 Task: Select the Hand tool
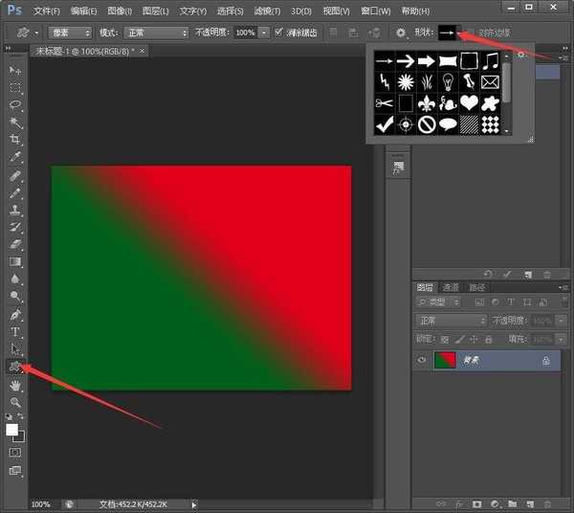(15, 385)
